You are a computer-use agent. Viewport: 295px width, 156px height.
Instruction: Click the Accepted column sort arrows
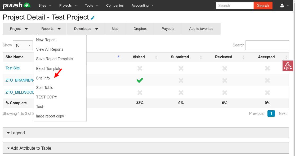[286, 57]
